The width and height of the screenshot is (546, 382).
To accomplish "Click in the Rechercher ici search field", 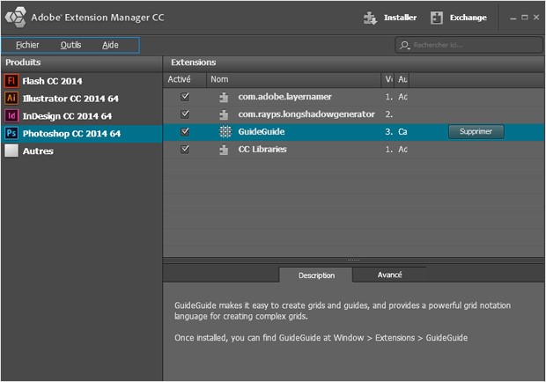I will click(469, 45).
